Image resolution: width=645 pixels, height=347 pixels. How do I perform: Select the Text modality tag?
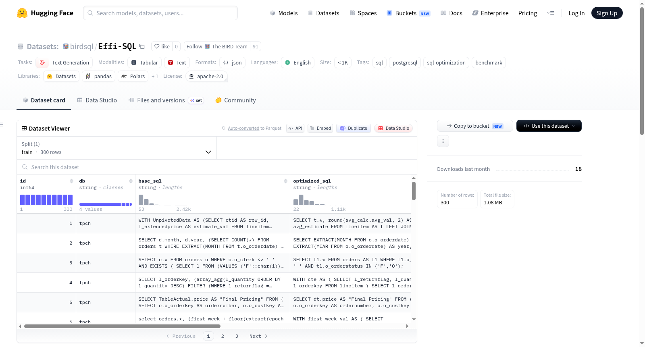click(x=177, y=62)
